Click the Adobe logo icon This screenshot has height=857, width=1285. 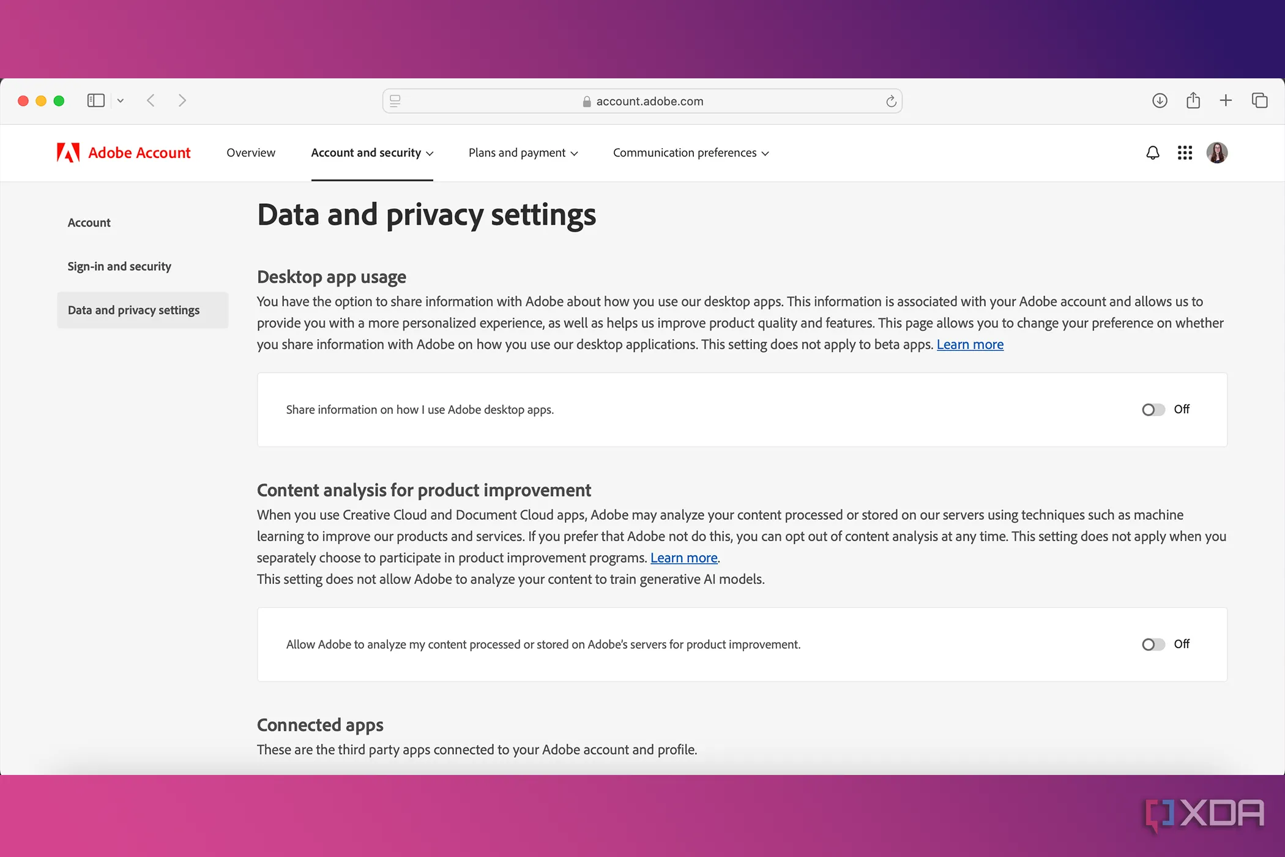click(68, 152)
